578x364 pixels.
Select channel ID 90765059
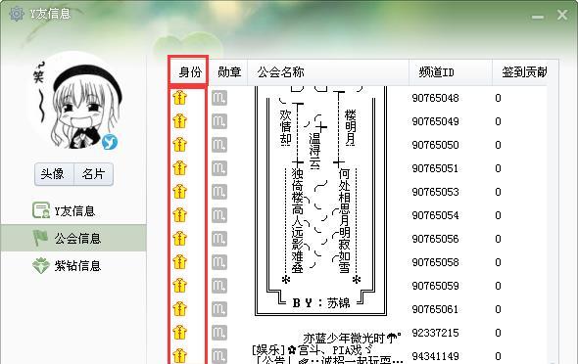(435, 286)
